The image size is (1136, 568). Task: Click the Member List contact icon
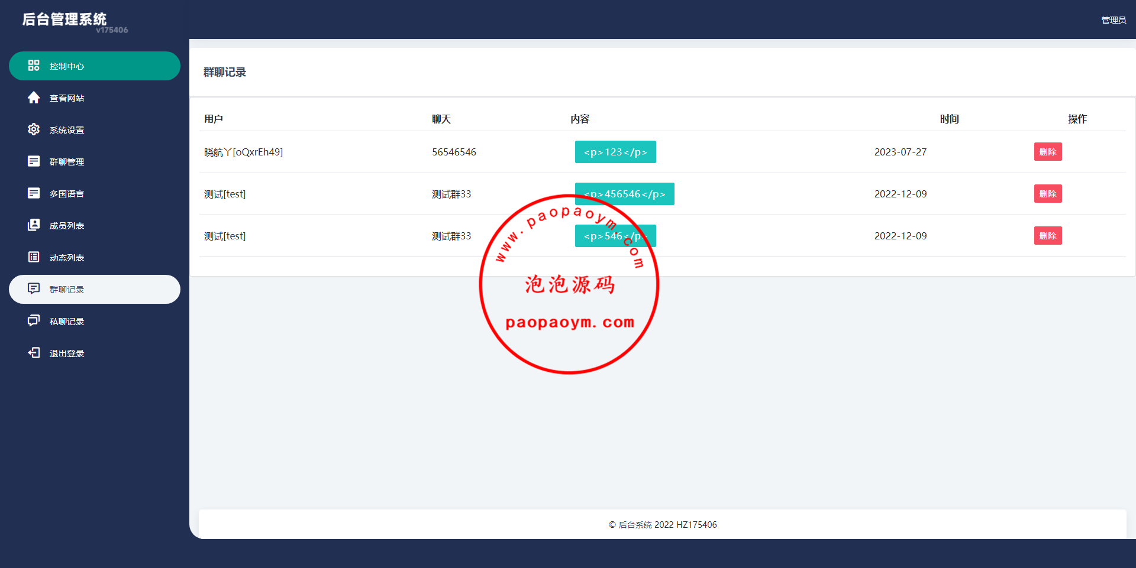click(34, 225)
